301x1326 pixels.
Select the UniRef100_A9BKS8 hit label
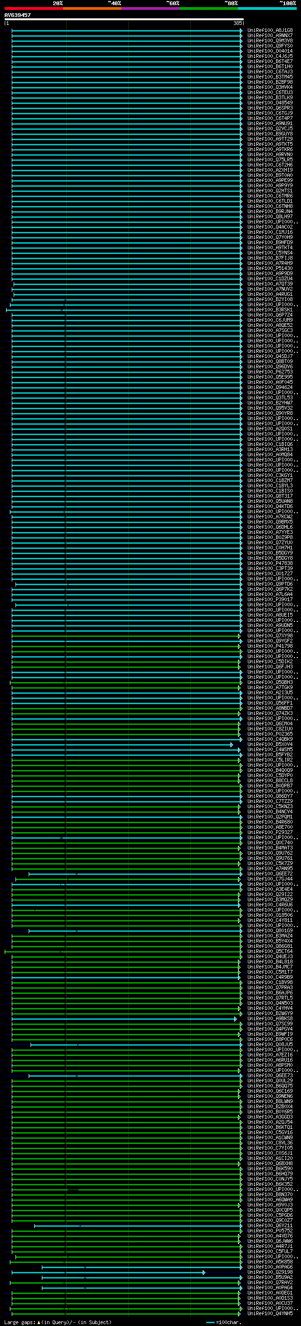coord(270,1019)
